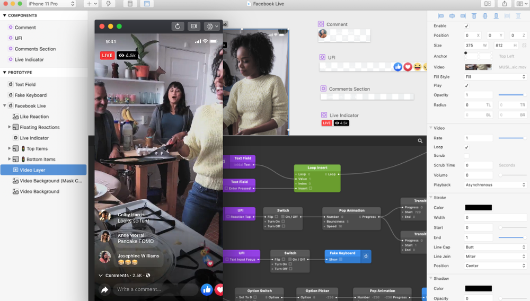Select the Video Background layer
This screenshot has height=301, width=530.
(x=40, y=191)
